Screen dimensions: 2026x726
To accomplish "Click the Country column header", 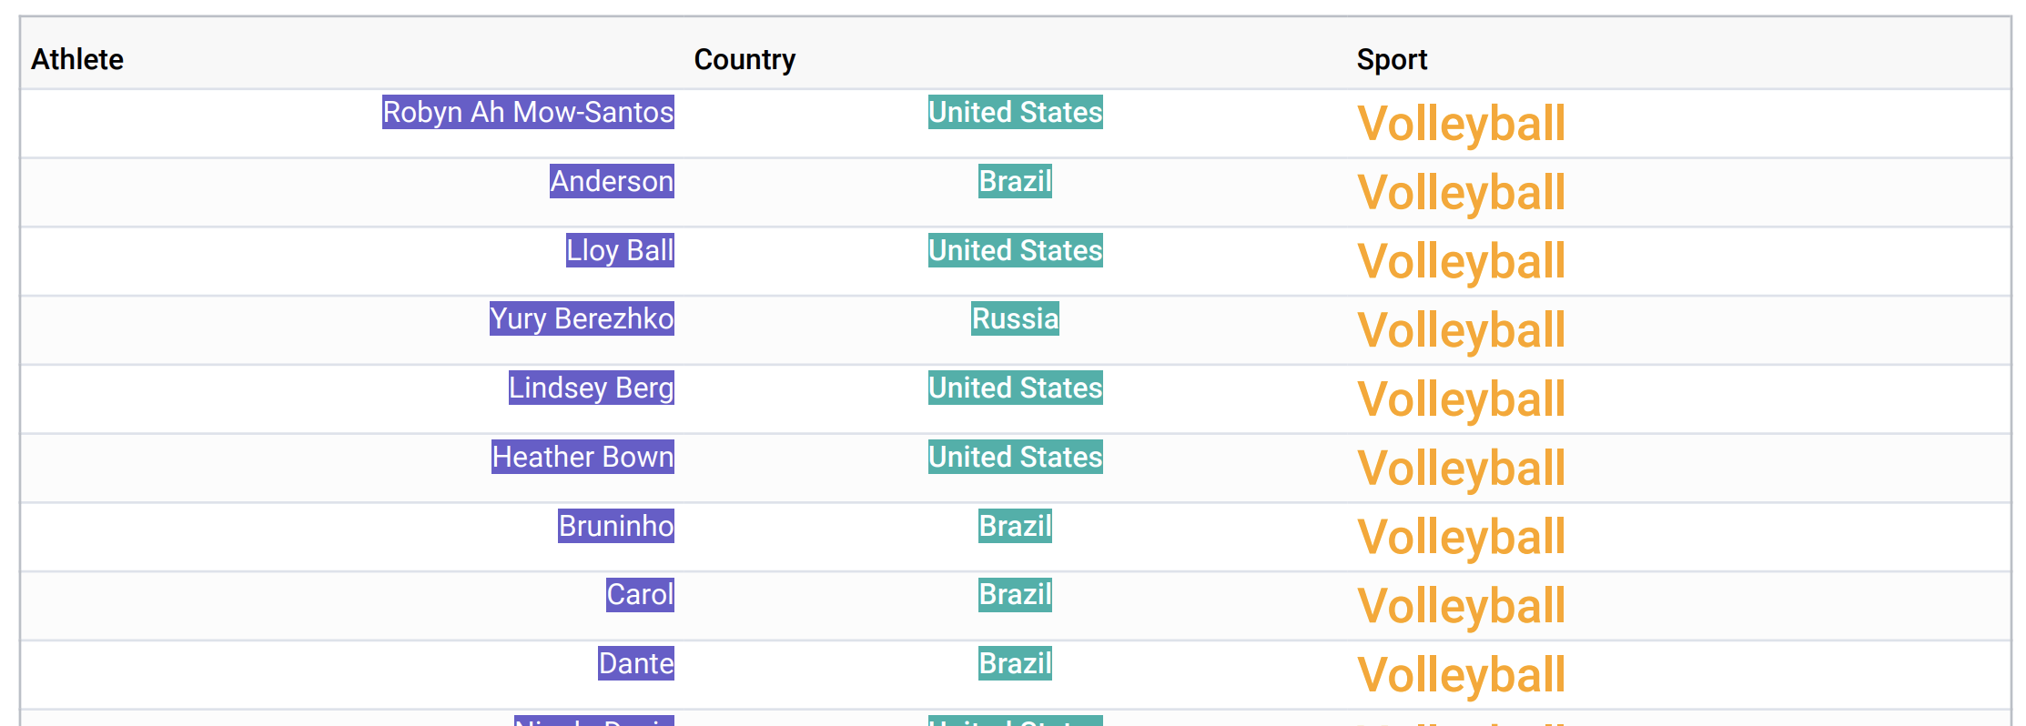I will pos(745,59).
